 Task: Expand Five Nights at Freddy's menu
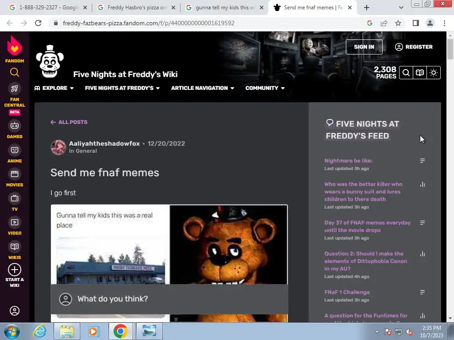pos(122,88)
